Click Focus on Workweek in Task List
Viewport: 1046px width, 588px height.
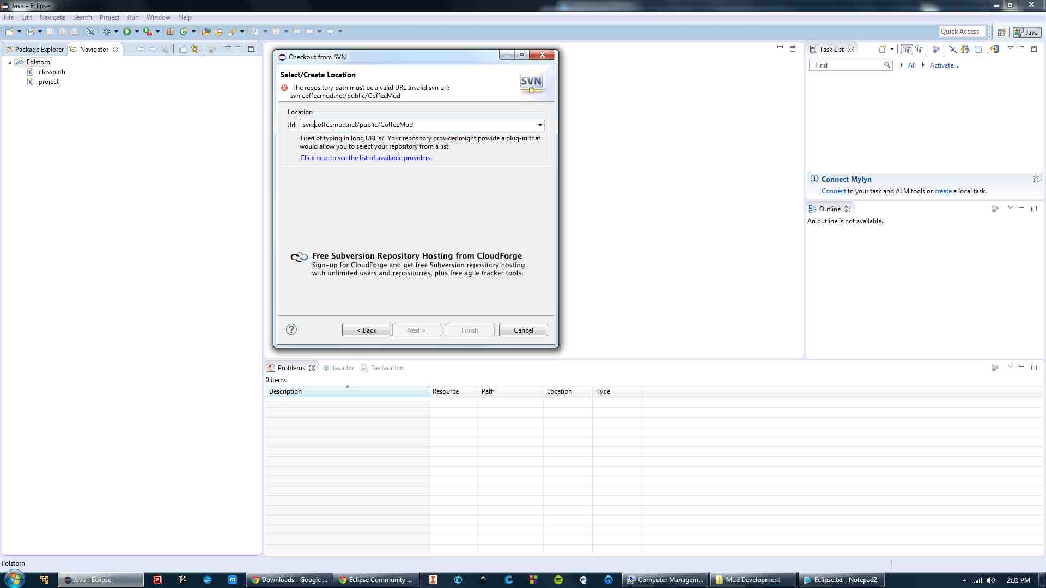[936, 49]
